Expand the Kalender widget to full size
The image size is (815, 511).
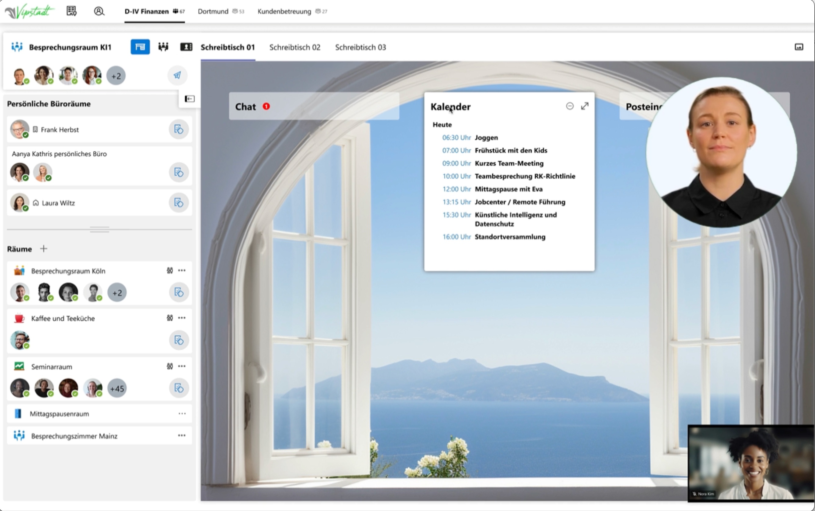[585, 106]
